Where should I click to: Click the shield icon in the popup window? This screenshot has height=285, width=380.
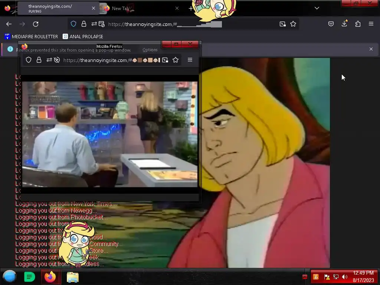(29, 60)
